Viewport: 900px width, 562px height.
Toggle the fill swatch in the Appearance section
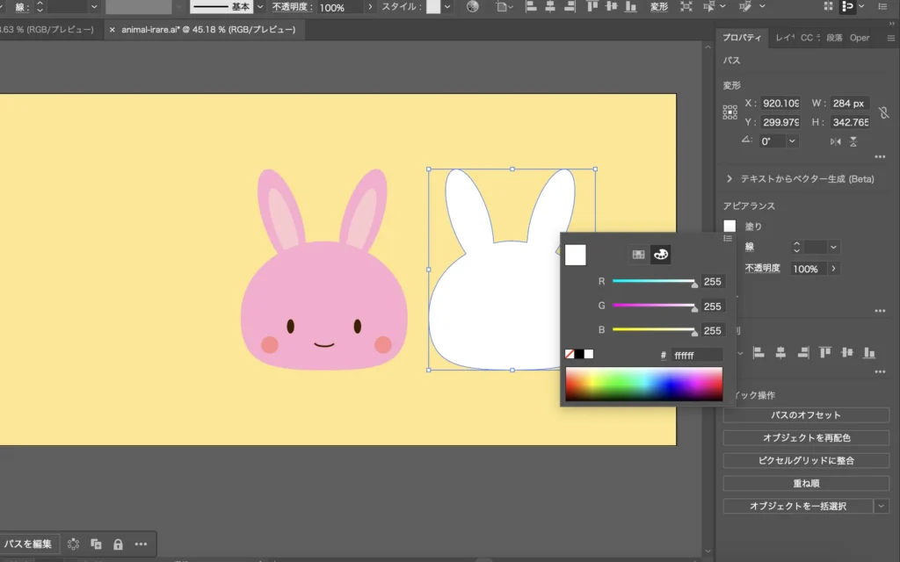(729, 227)
